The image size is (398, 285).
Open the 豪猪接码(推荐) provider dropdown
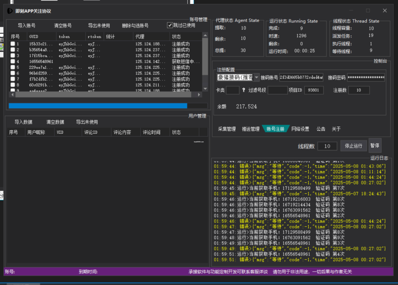pos(256,77)
